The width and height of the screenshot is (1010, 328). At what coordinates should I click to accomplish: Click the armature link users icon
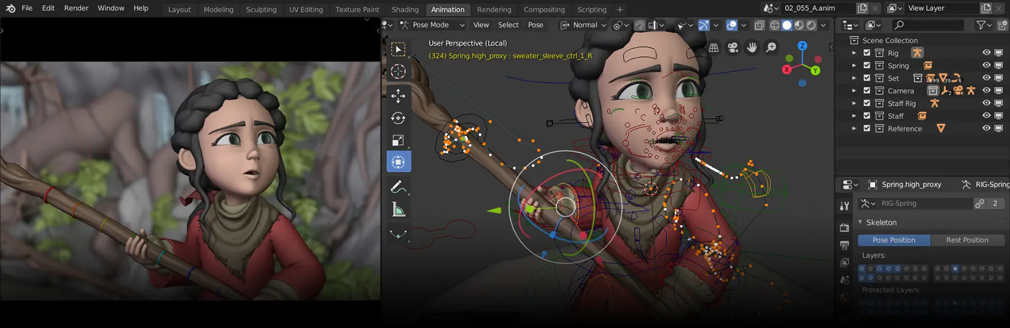tap(979, 203)
